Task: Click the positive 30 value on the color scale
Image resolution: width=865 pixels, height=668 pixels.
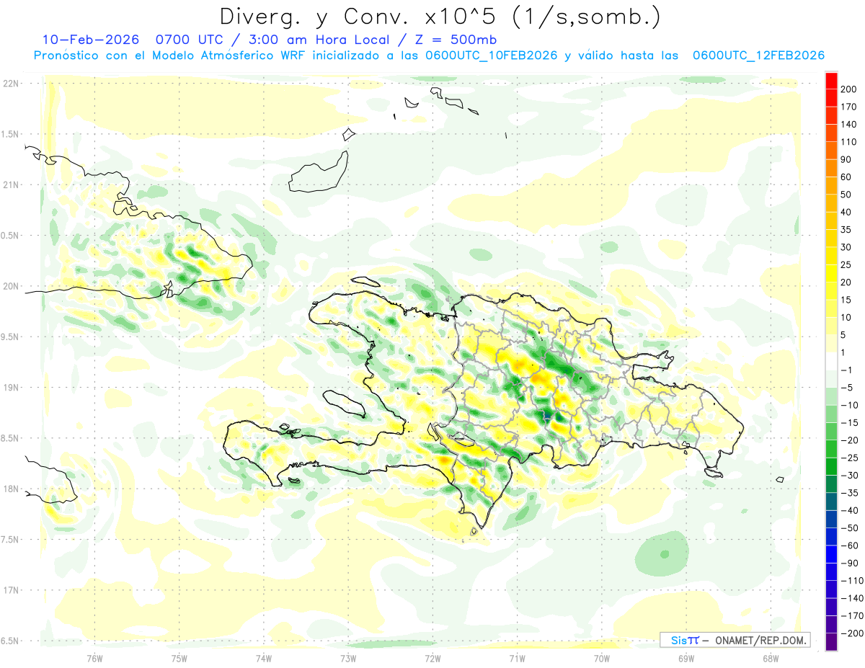Action: (x=847, y=247)
